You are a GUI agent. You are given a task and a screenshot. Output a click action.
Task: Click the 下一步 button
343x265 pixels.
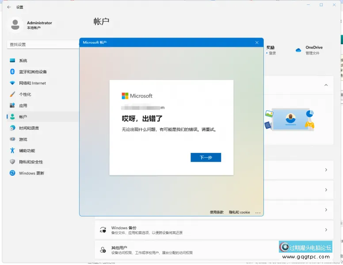(x=206, y=157)
